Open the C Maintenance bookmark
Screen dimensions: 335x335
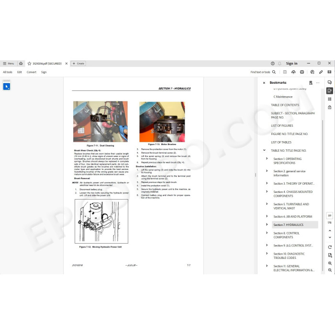[x=283, y=97]
